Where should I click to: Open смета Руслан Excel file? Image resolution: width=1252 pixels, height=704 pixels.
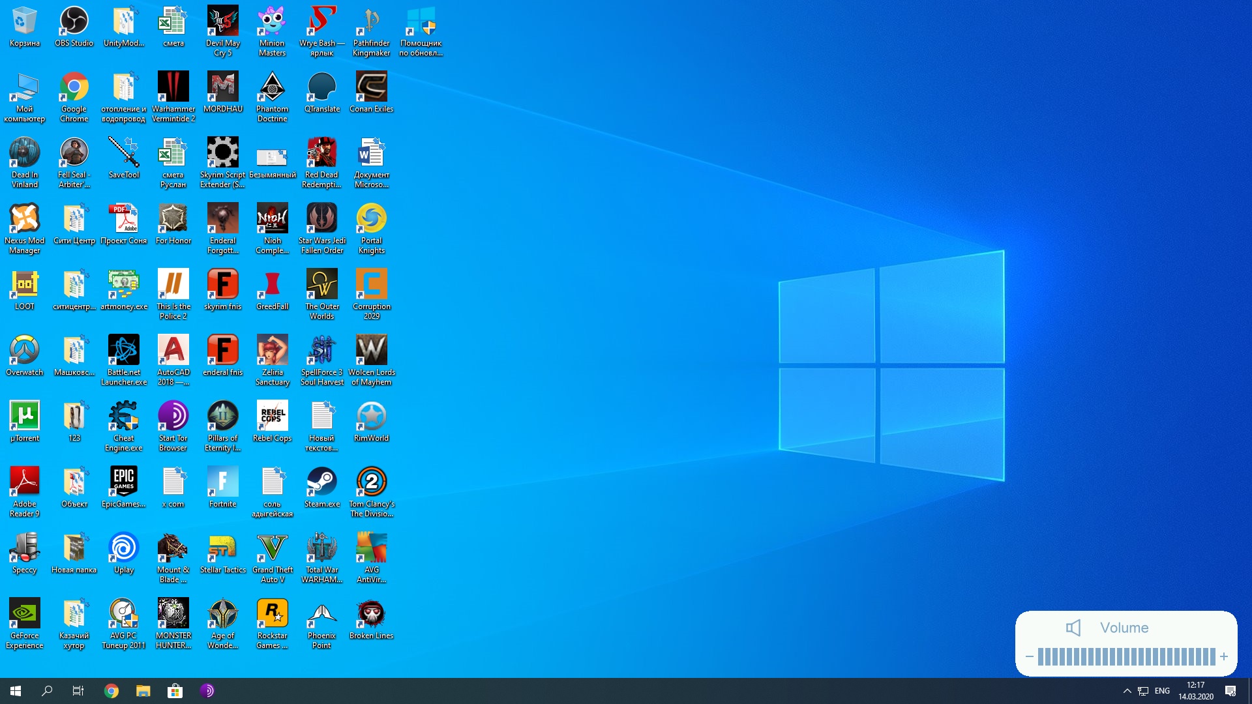click(173, 163)
